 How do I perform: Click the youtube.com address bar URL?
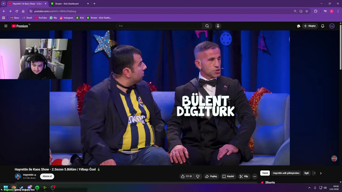[x=55, y=11]
